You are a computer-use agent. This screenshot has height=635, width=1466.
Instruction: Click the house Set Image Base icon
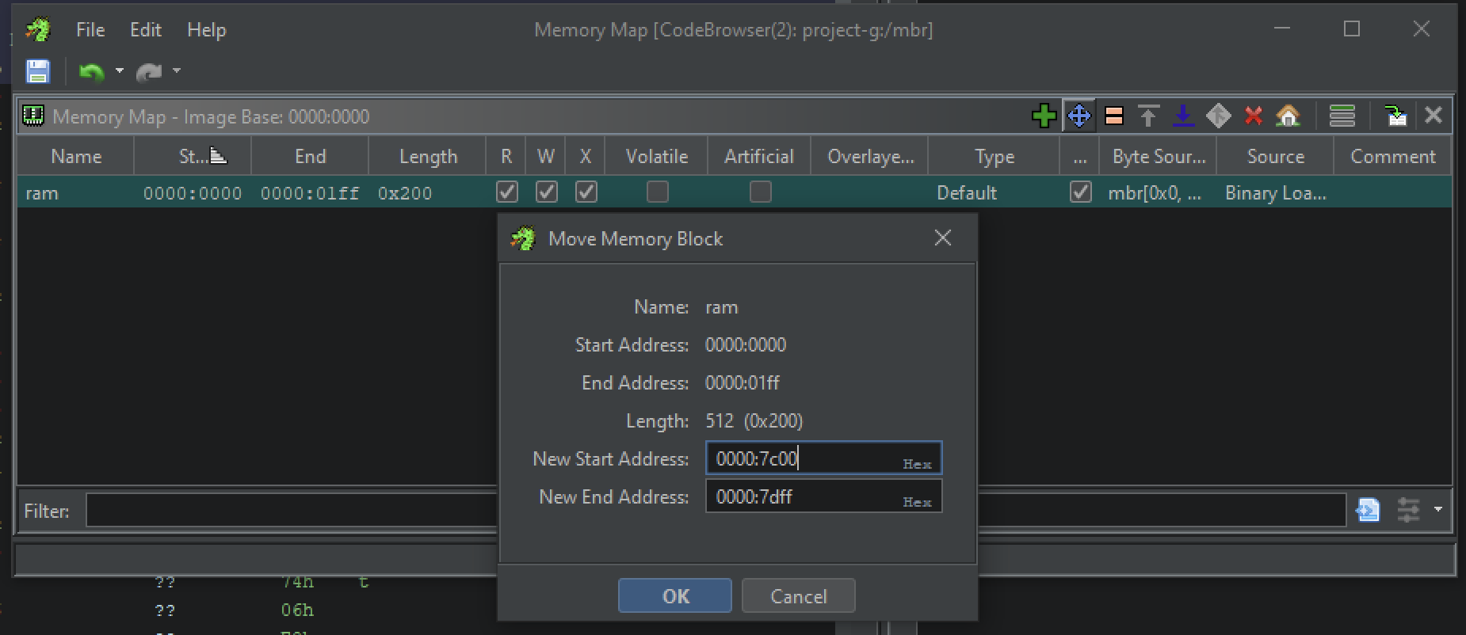1288,116
